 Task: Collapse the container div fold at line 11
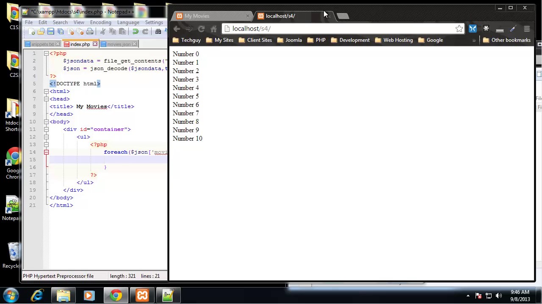point(46,130)
